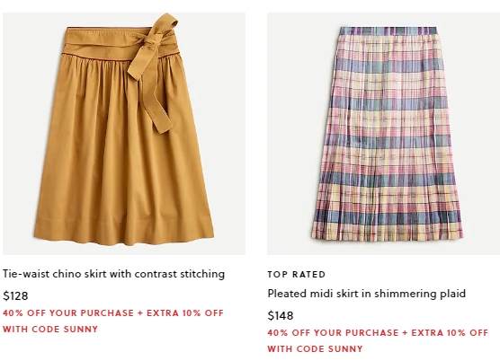Click the hem of the mustard chino skirt
Screen dimensions: 500x361
click(x=124, y=233)
